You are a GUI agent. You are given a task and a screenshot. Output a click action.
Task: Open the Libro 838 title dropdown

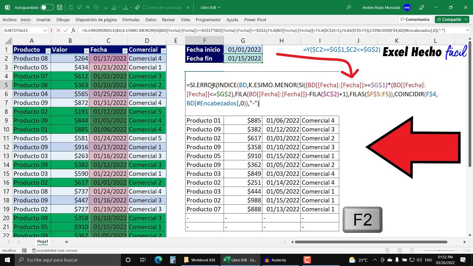pyautogui.click(x=219, y=7)
